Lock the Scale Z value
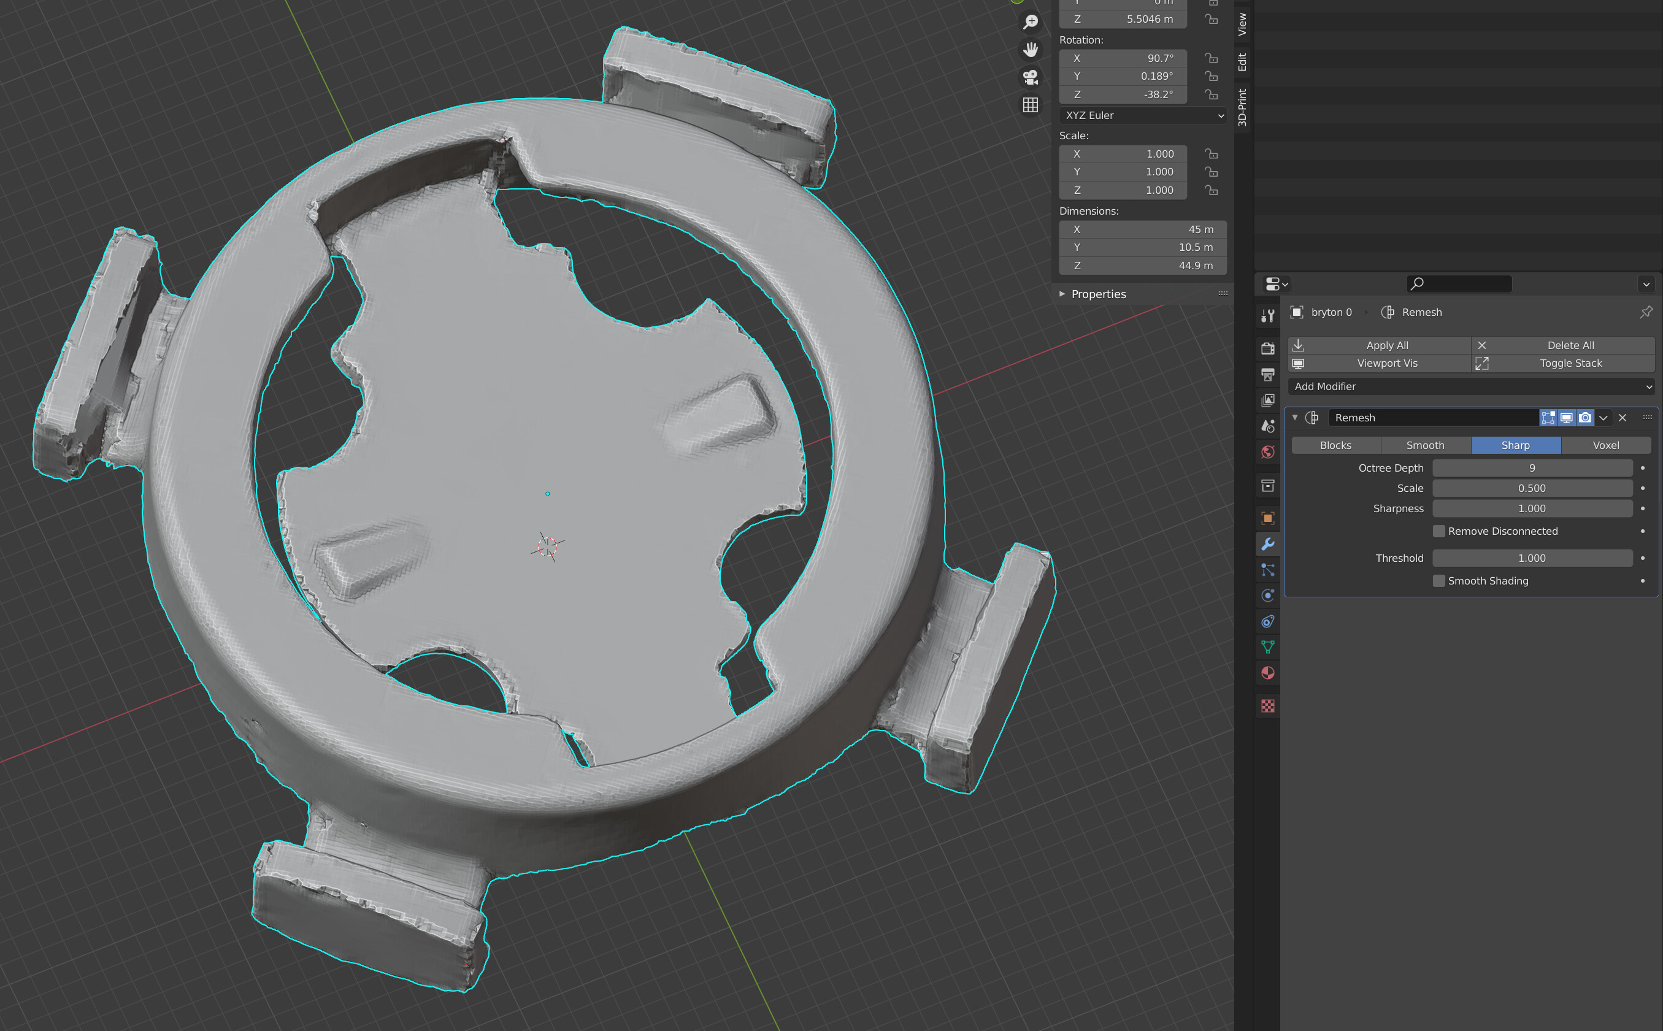1663x1031 pixels. [x=1211, y=190]
